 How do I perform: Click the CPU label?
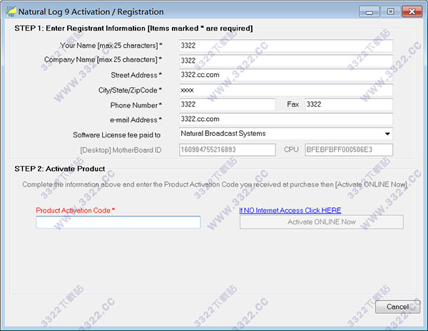click(291, 149)
